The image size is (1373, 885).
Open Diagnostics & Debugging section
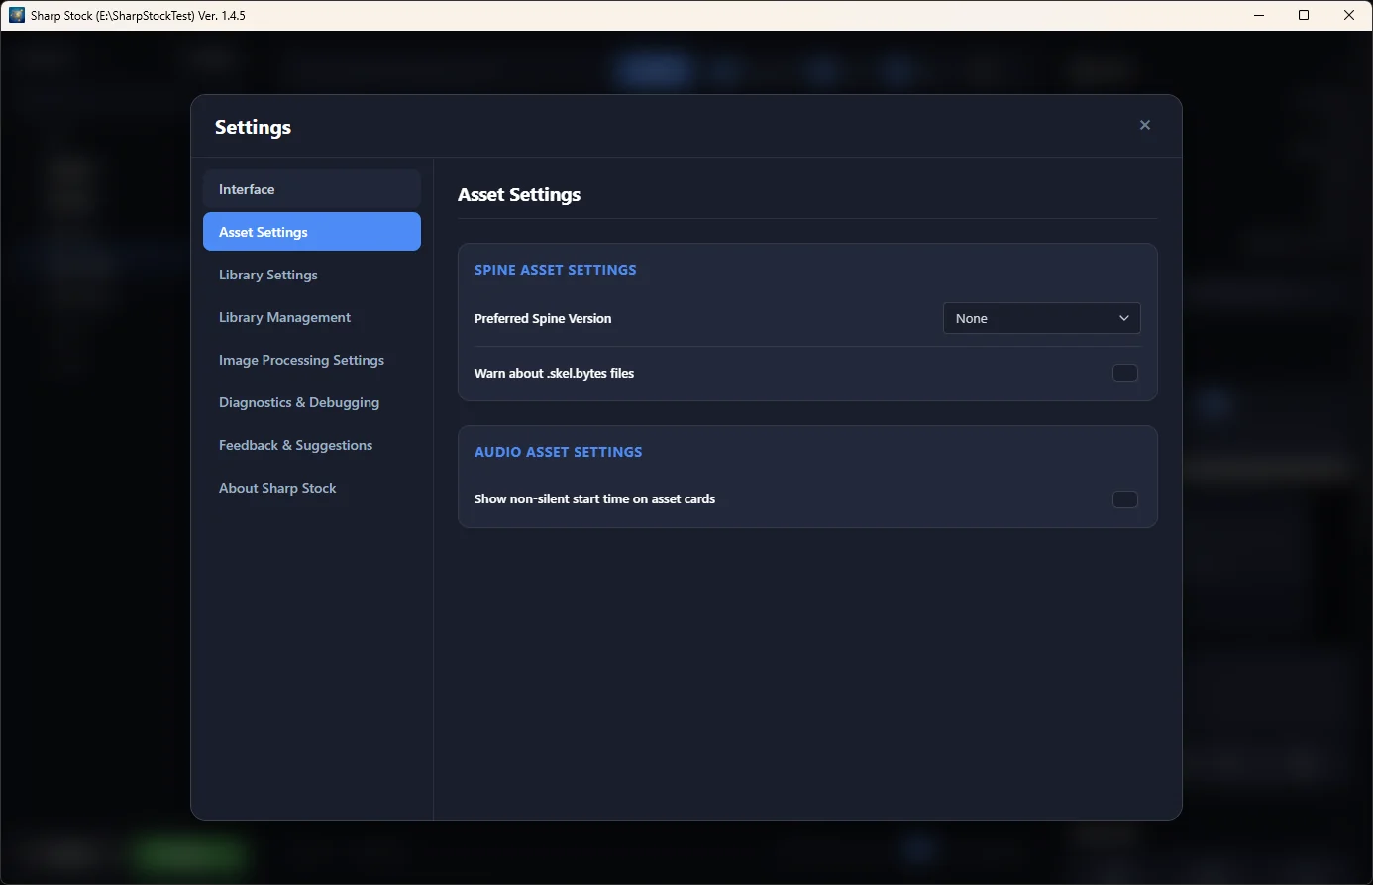(312, 402)
